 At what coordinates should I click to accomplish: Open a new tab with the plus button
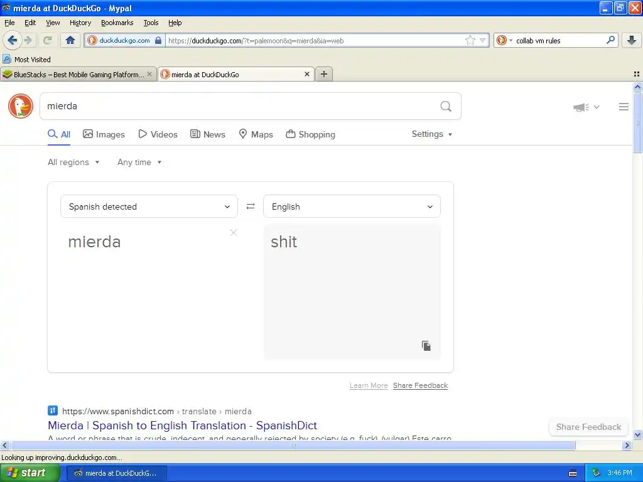tap(324, 74)
